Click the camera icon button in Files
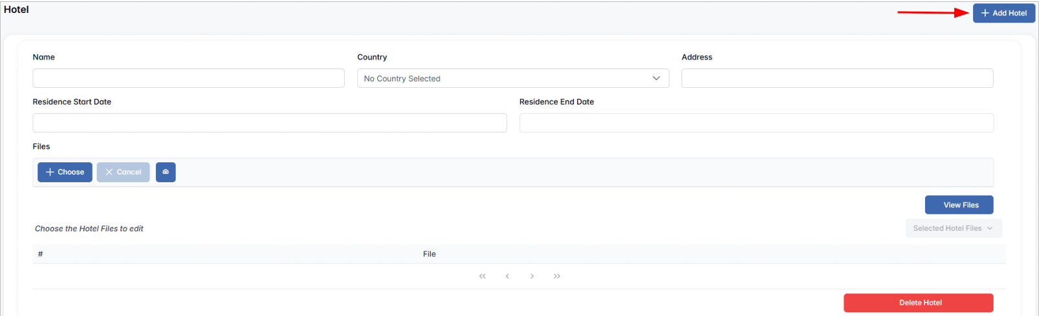 (x=166, y=172)
